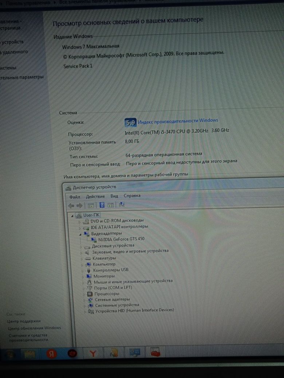The width and height of the screenshot is (284, 378).
Task: Expand the Порты (COM и LPT) node
Action: click(x=84, y=289)
